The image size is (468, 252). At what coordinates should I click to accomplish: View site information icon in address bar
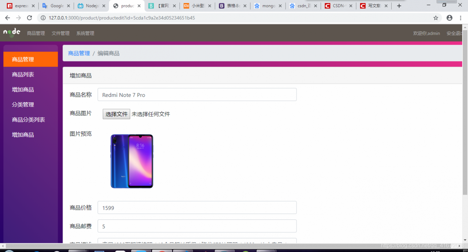coord(43,18)
